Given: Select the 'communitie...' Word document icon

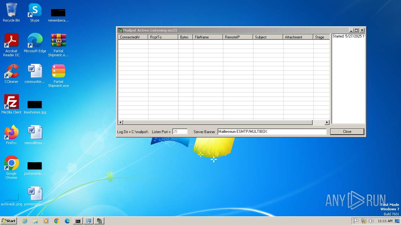Looking at the screenshot, I should [x=35, y=74].
